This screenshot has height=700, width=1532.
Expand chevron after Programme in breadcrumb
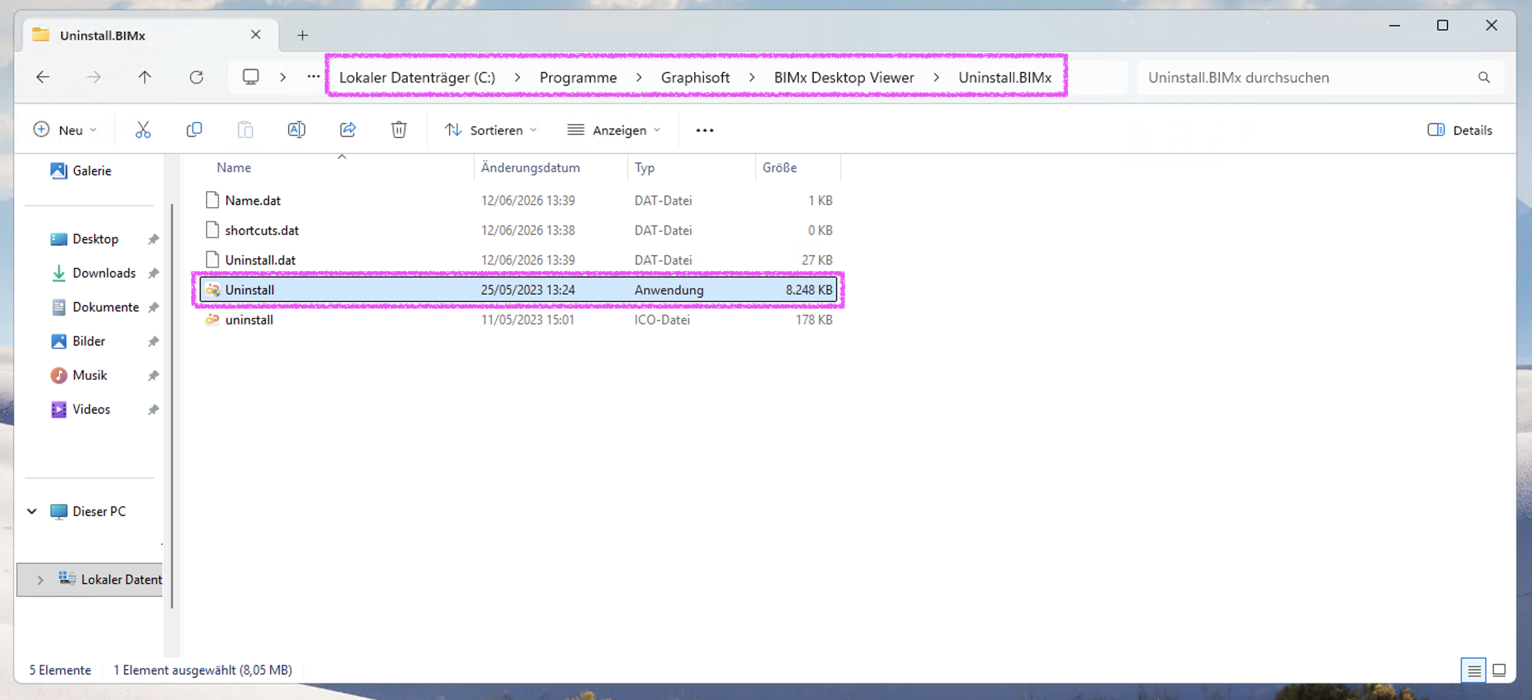pyautogui.click(x=639, y=77)
